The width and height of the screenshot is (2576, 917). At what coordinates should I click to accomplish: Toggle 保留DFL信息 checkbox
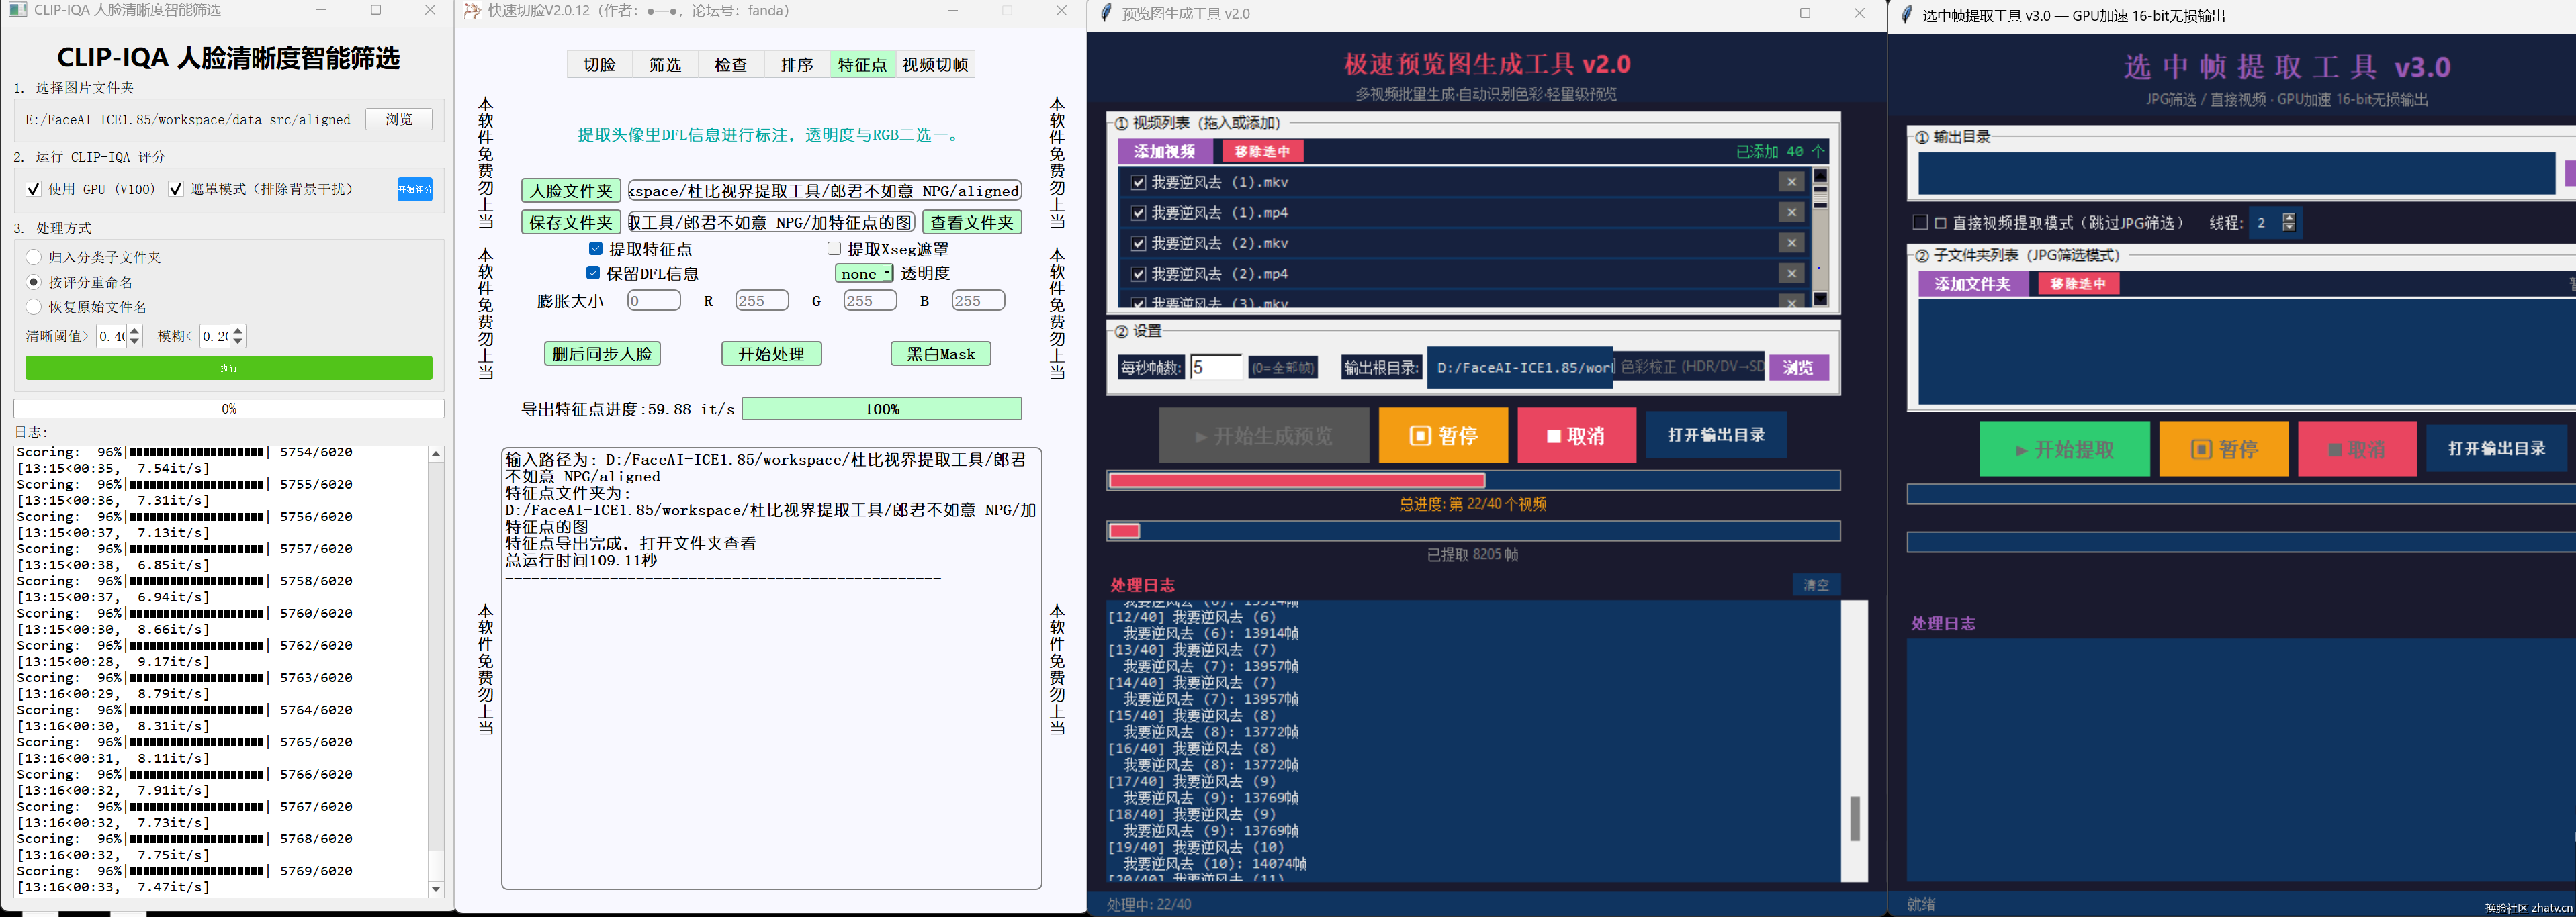[x=593, y=273]
